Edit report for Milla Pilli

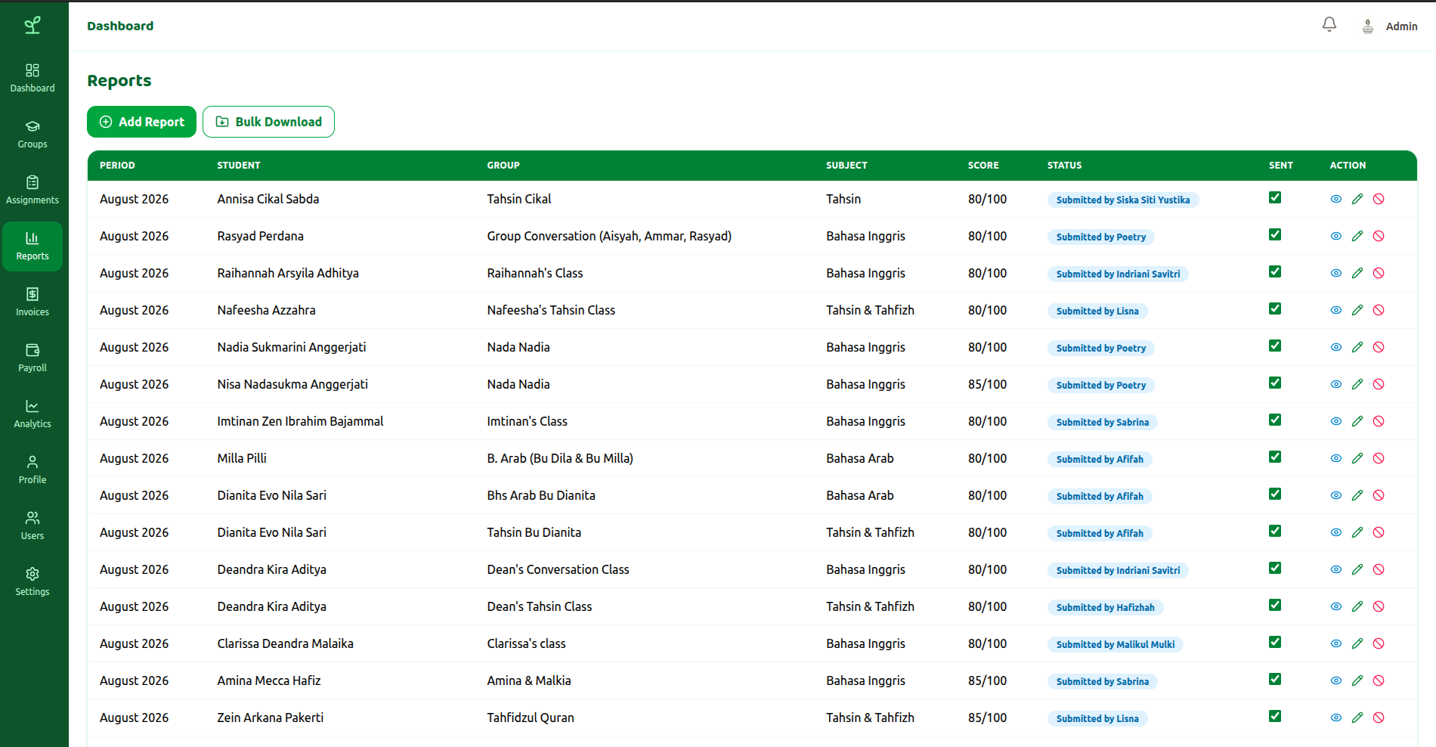(x=1357, y=458)
